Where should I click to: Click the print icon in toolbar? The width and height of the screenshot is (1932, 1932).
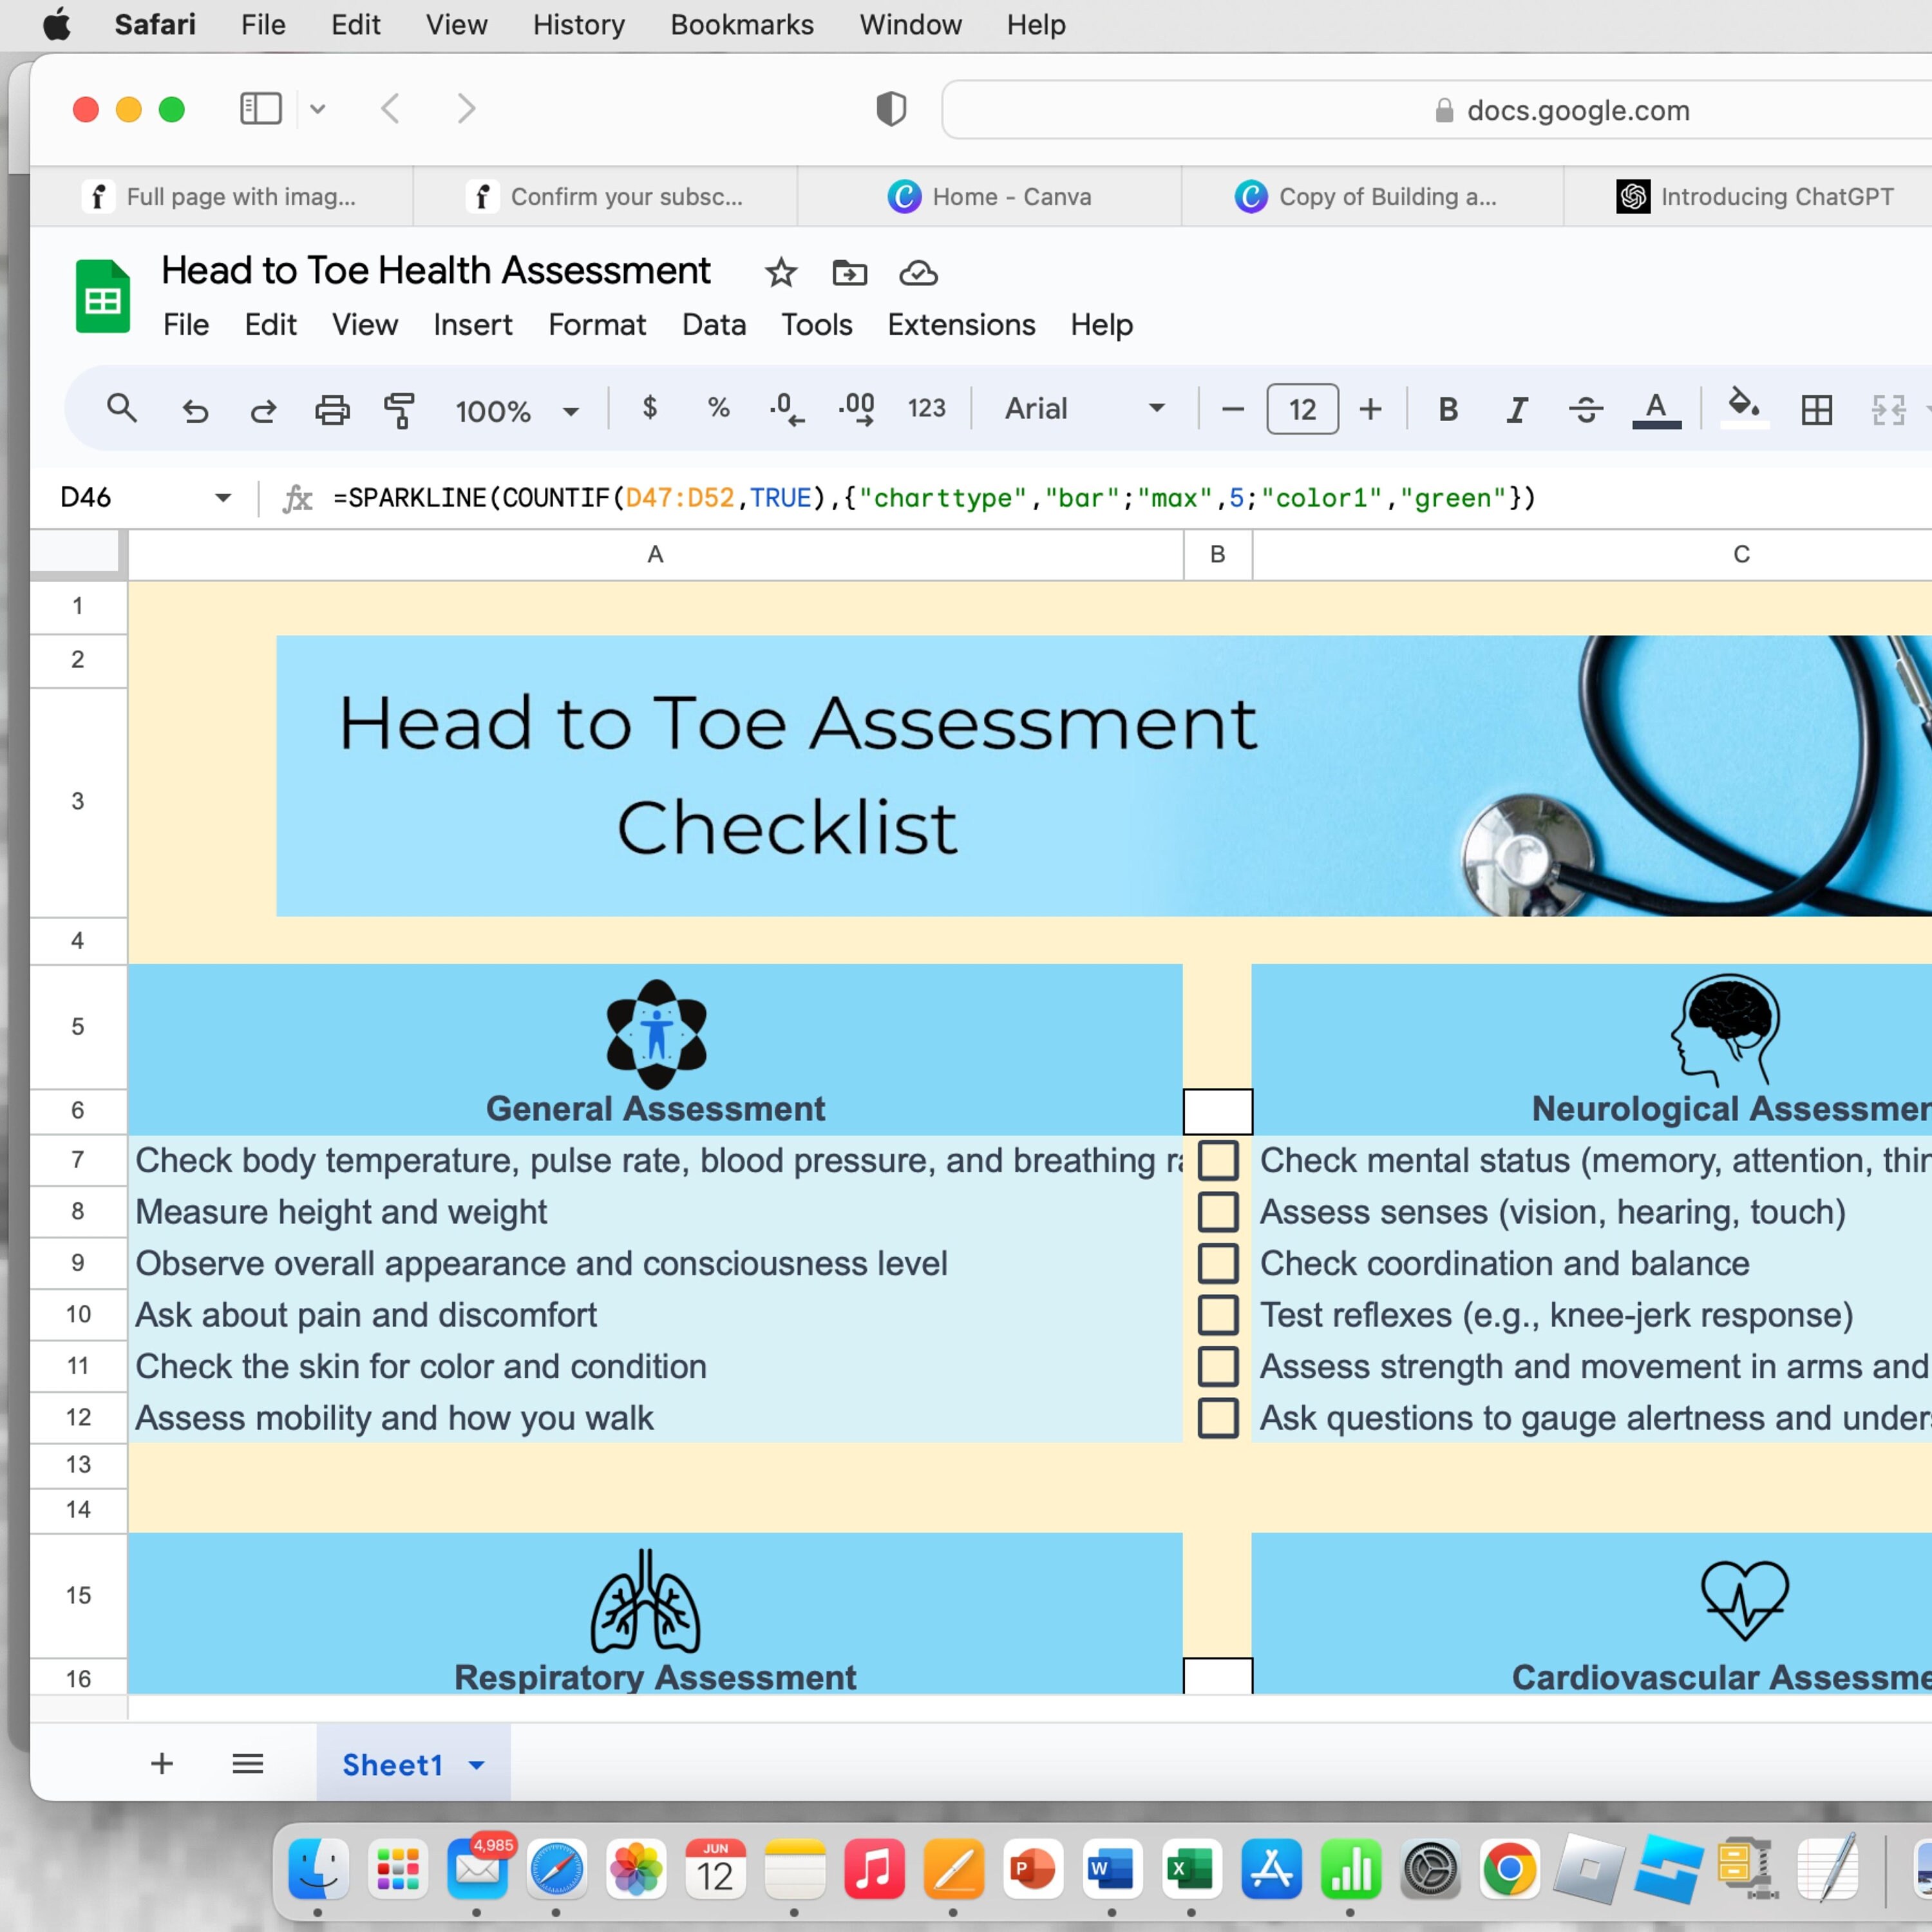pos(332,409)
